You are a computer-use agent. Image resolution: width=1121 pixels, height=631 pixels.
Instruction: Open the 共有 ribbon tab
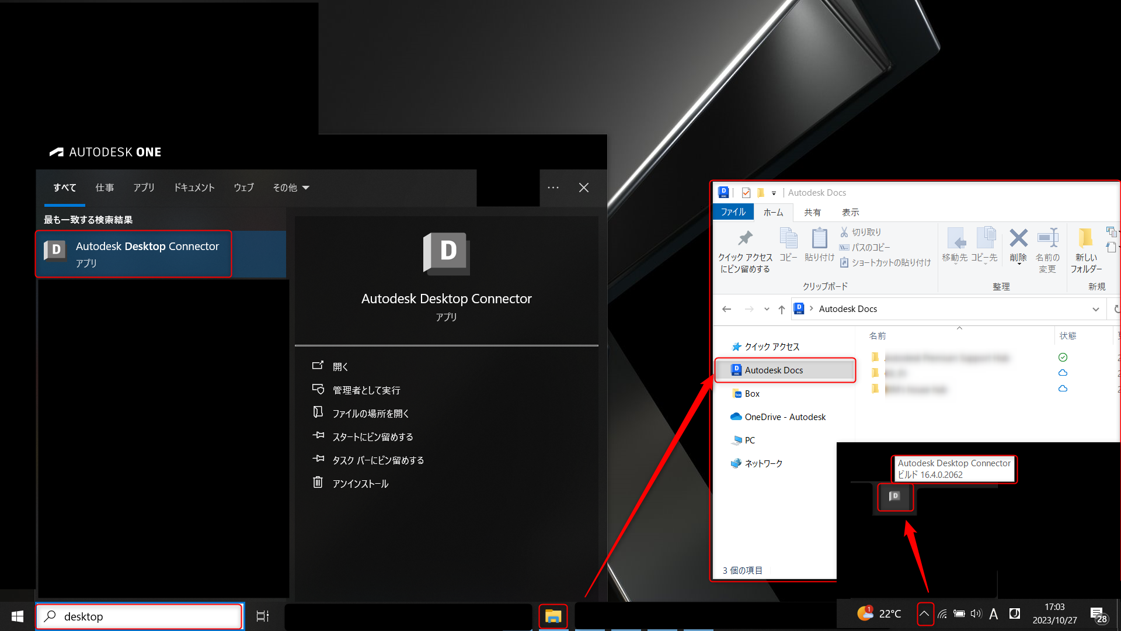click(x=812, y=212)
